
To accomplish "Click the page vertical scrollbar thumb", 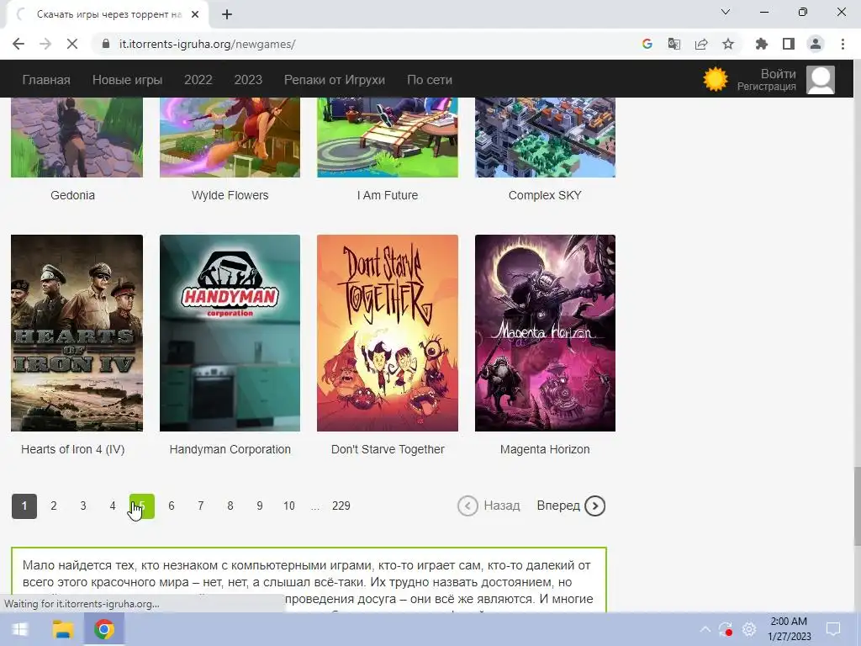I will tap(856, 506).
